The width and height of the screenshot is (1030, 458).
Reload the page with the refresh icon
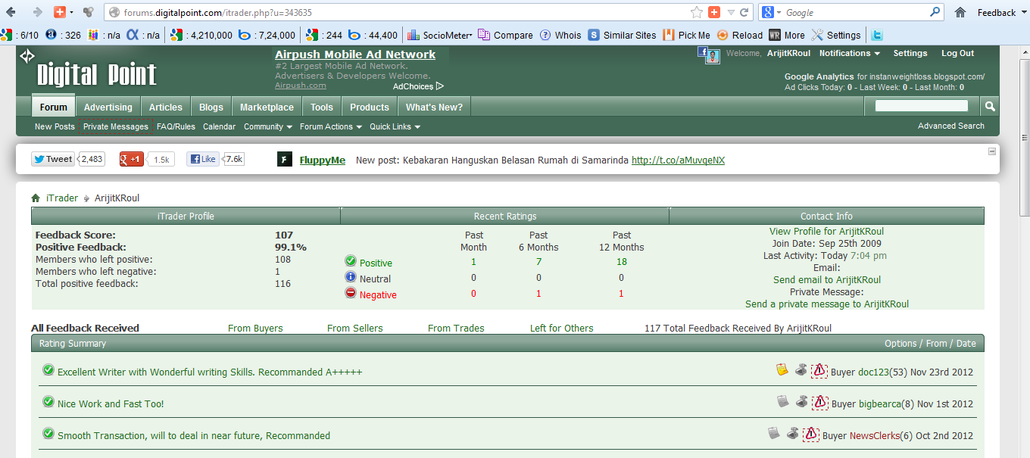pyautogui.click(x=744, y=12)
